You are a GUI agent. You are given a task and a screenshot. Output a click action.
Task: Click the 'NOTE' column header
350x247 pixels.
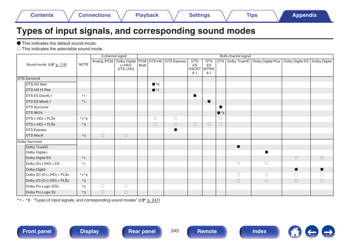pyautogui.click(x=84, y=65)
